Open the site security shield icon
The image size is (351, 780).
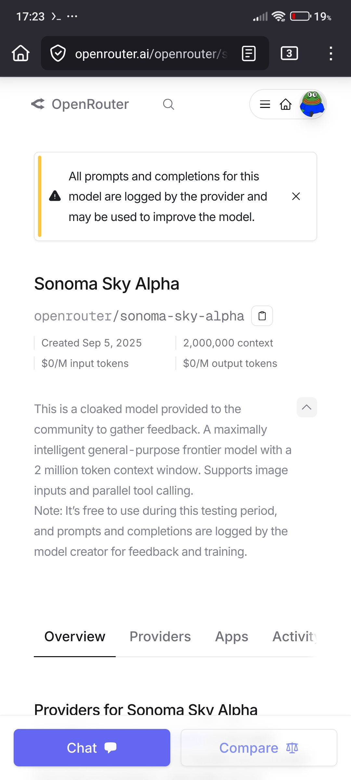(x=58, y=53)
